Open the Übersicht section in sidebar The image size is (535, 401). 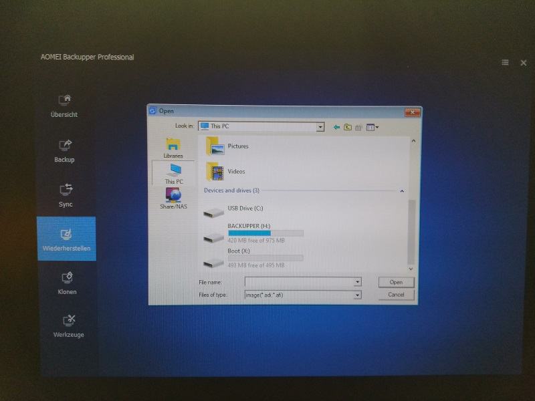(64, 106)
